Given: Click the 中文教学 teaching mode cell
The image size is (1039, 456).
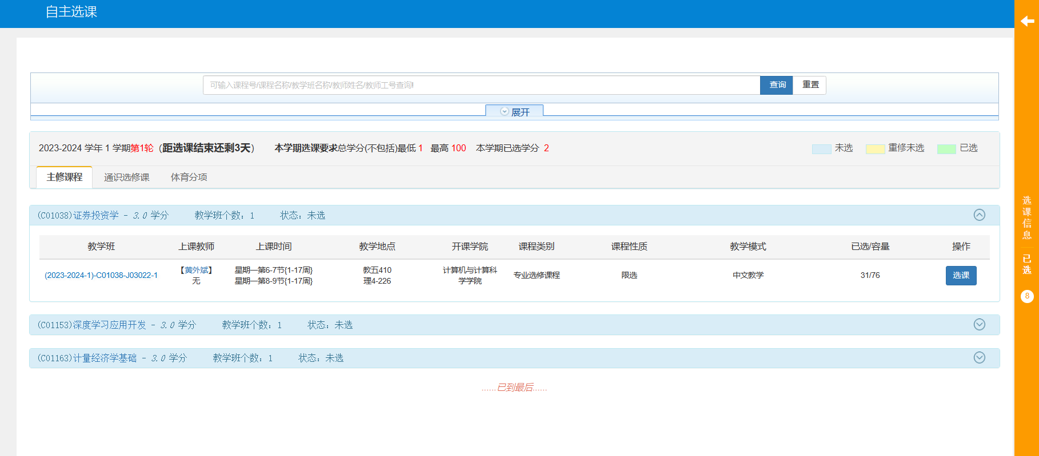Looking at the screenshot, I should (x=748, y=276).
